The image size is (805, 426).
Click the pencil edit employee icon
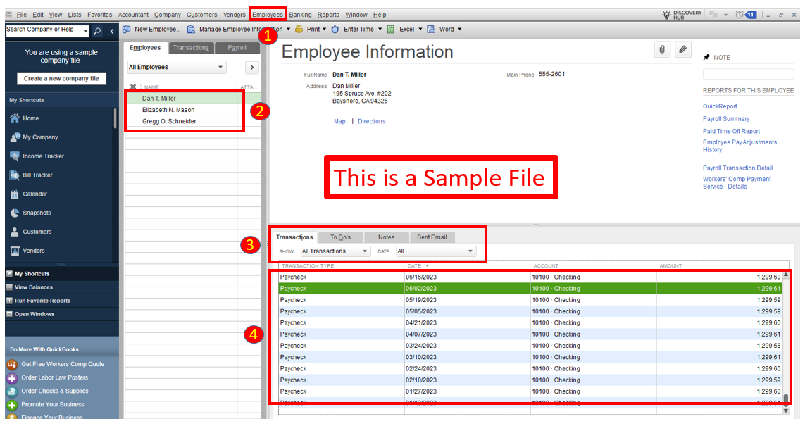click(x=683, y=50)
